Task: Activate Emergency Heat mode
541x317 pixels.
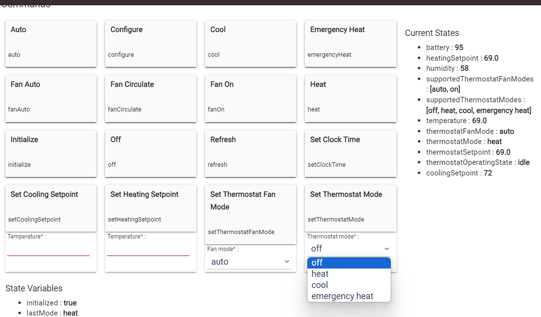Action: [x=350, y=44]
